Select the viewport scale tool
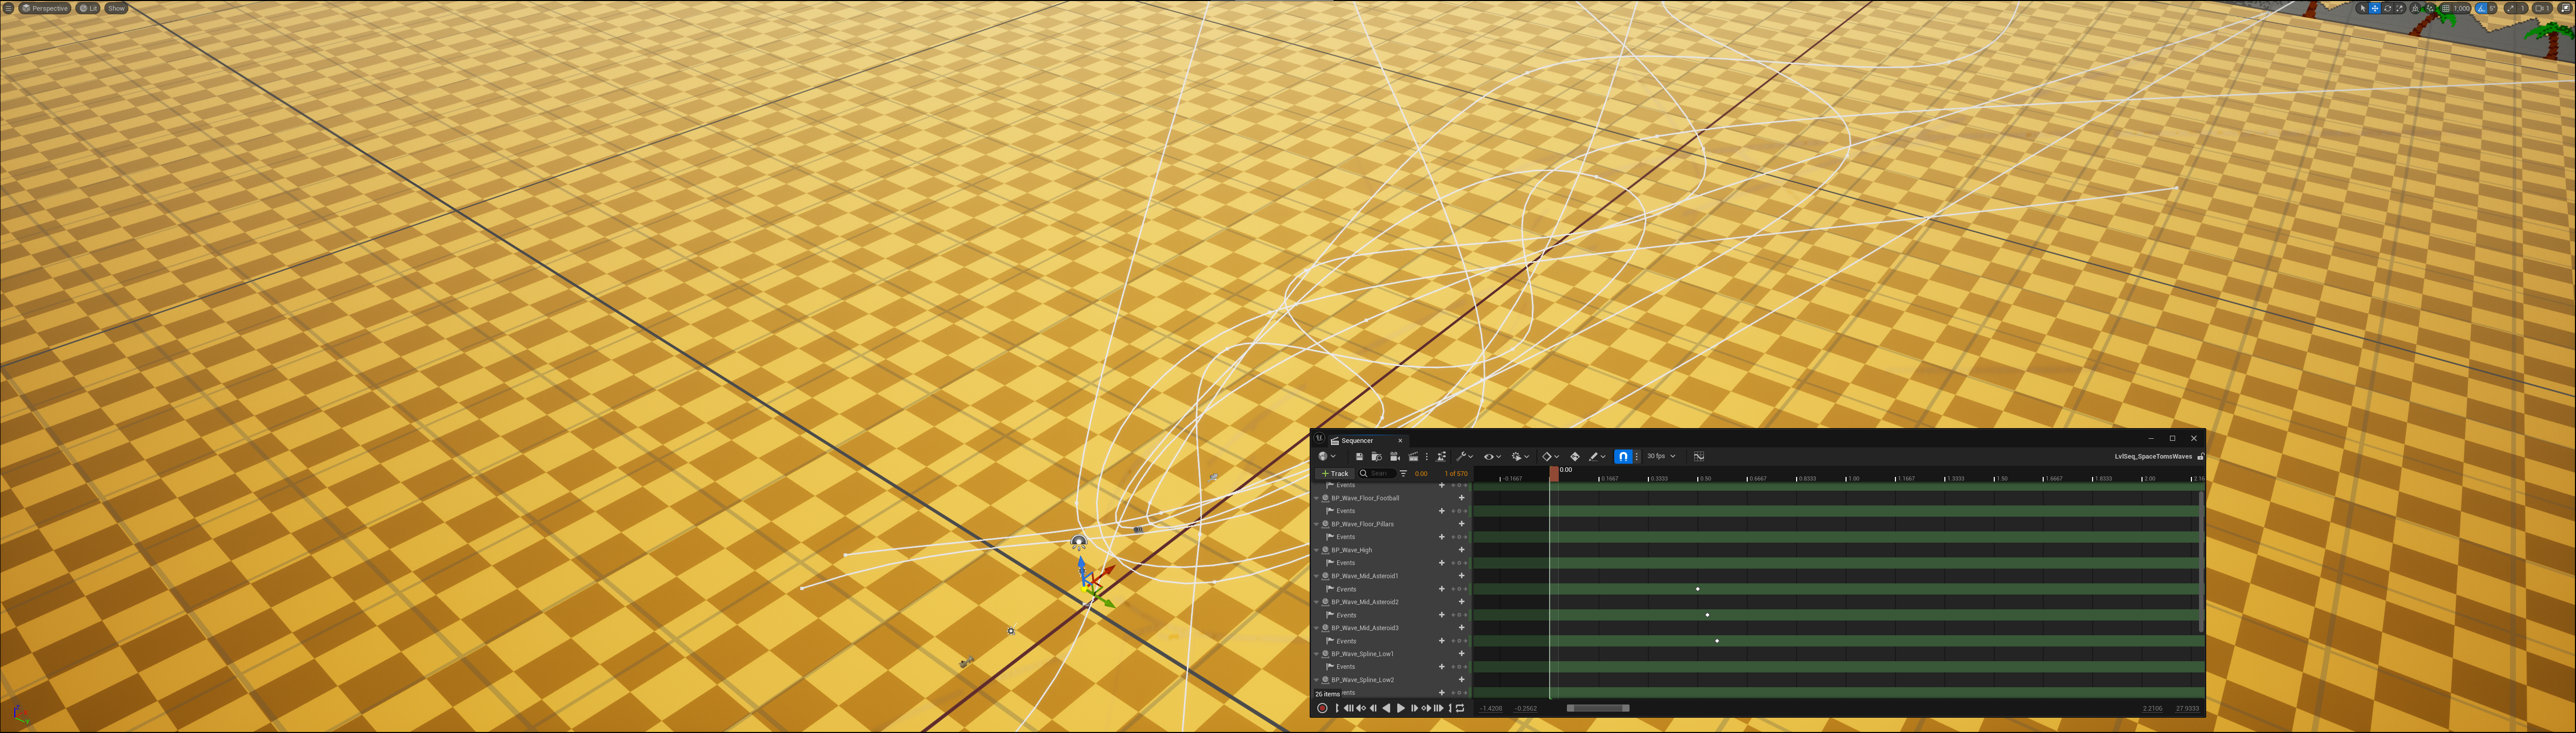This screenshot has height=733, width=2576. [2400, 8]
